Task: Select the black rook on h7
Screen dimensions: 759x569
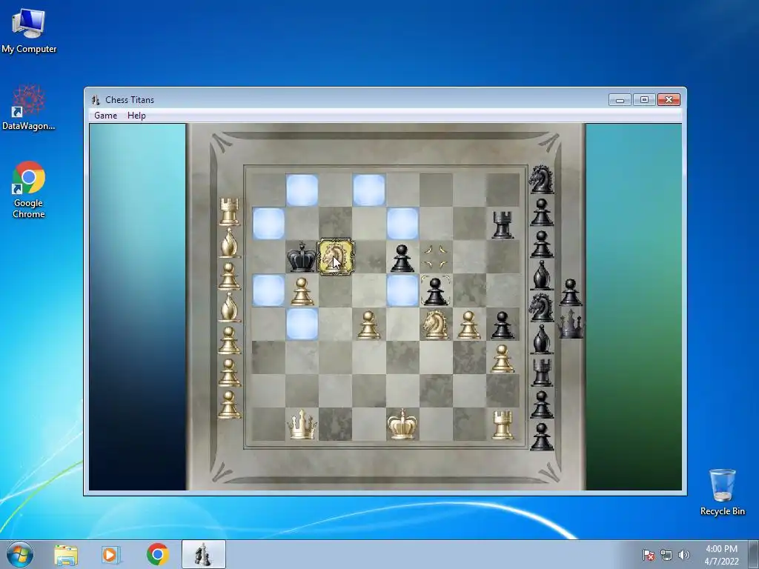Action: (x=503, y=224)
